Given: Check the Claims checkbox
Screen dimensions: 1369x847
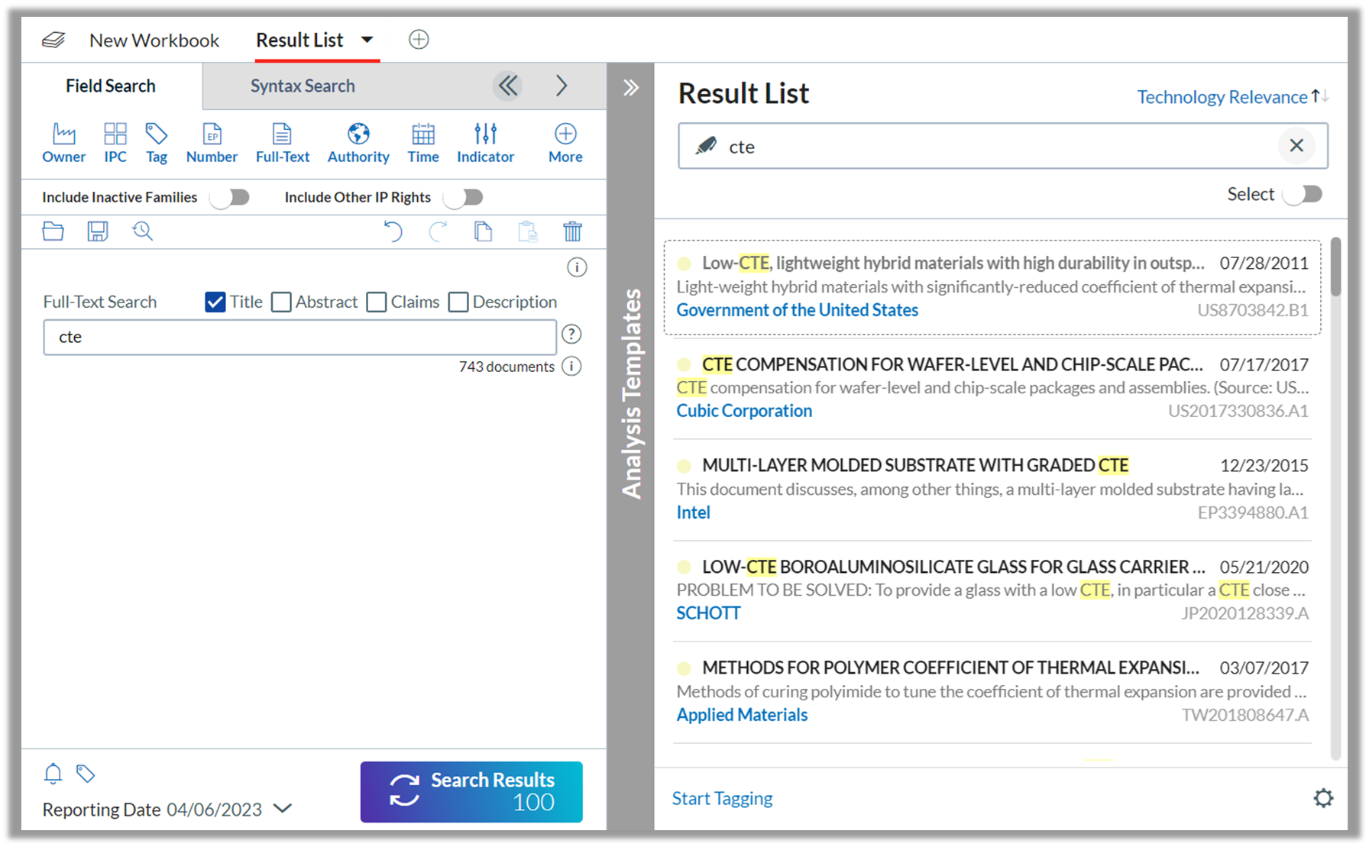Looking at the screenshot, I should 377,302.
